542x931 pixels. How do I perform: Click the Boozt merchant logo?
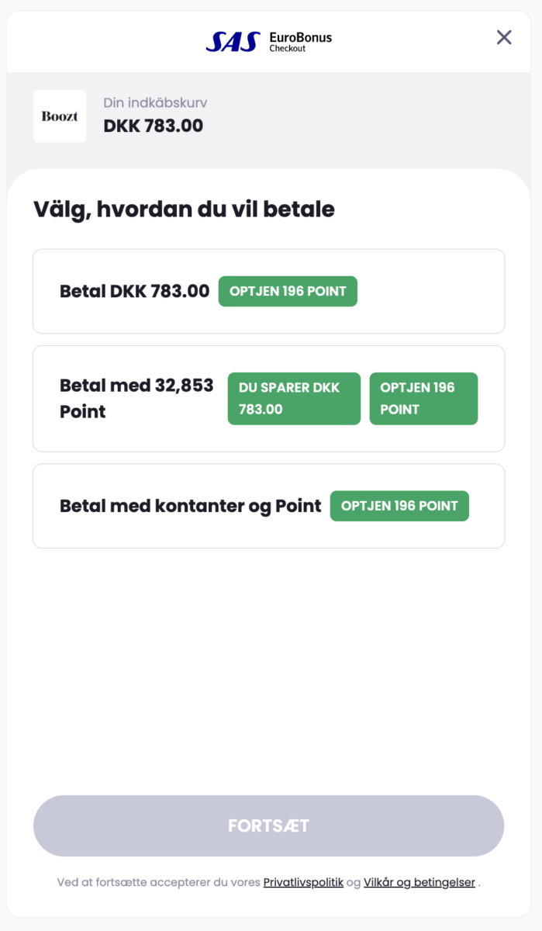click(x=60, y=116)
